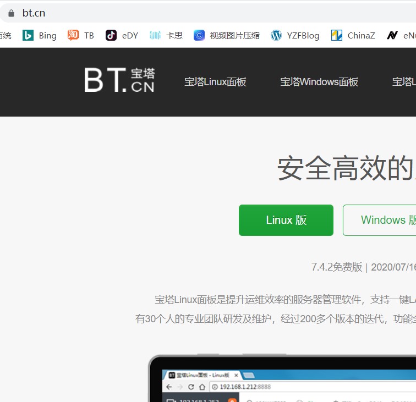Open the 视频图片压缩 bookmark

coord(227,35)
